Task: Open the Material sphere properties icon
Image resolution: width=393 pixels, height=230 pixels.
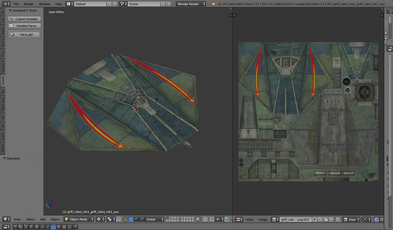Action: (x=59, y=226)
